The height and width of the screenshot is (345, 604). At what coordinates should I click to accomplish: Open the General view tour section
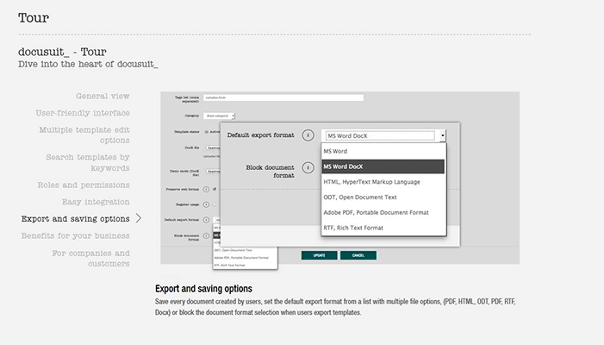tap(103, 96)
